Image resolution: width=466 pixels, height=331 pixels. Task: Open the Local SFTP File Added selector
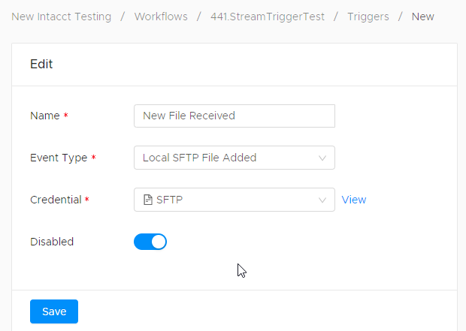pos(235,158)
